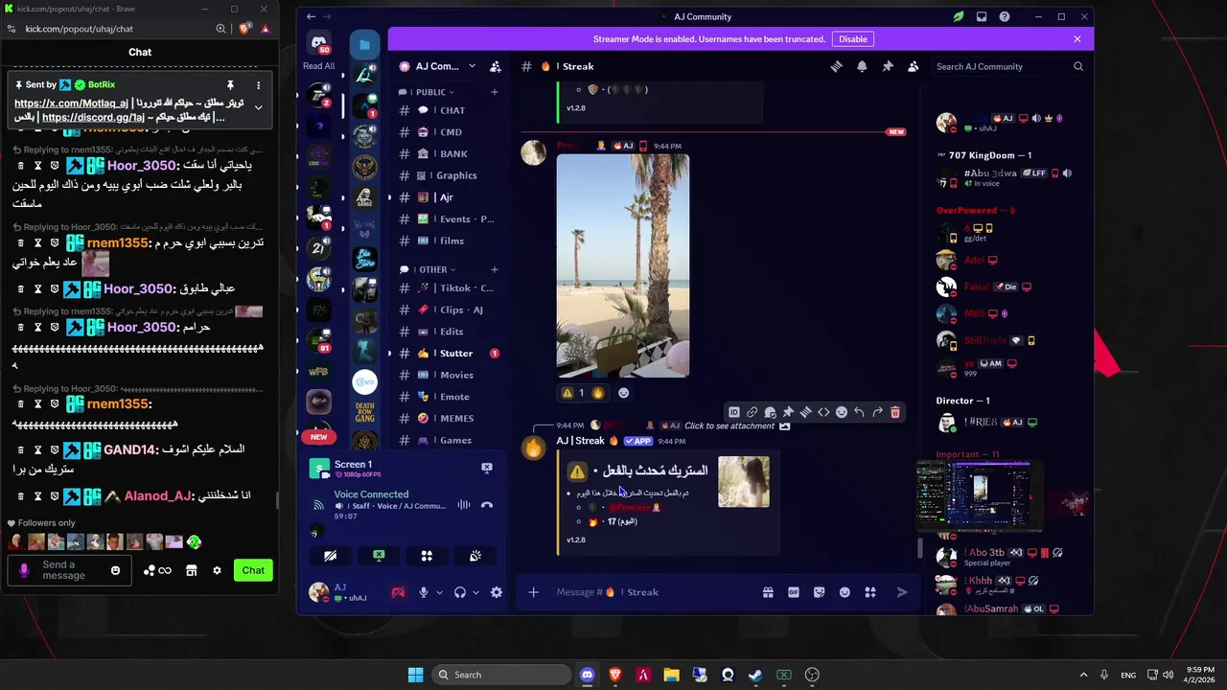
Task: Open the Stutter channel
Action: (448, 354)
